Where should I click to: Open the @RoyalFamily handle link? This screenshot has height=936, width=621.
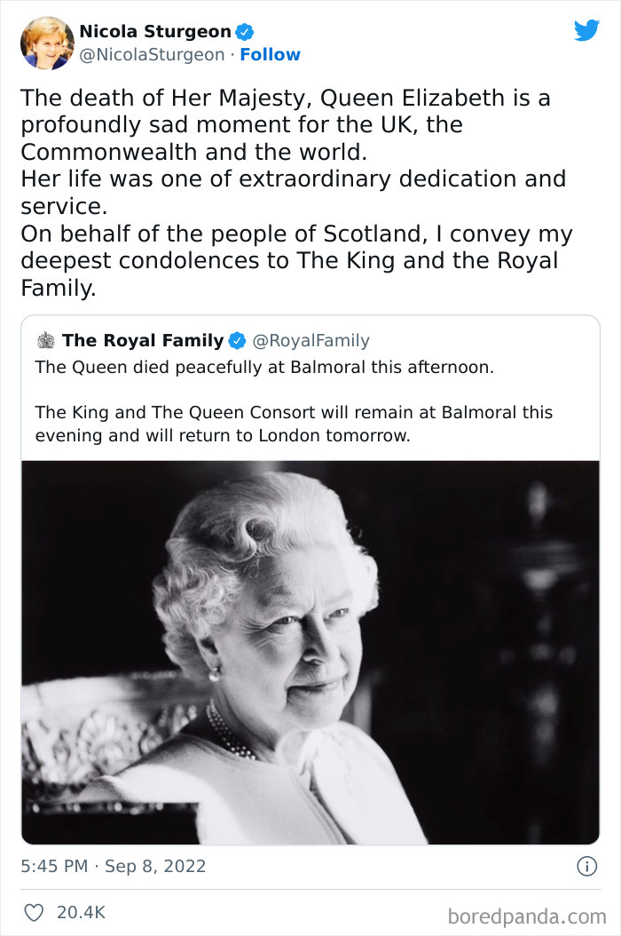[x=310, y=339]
